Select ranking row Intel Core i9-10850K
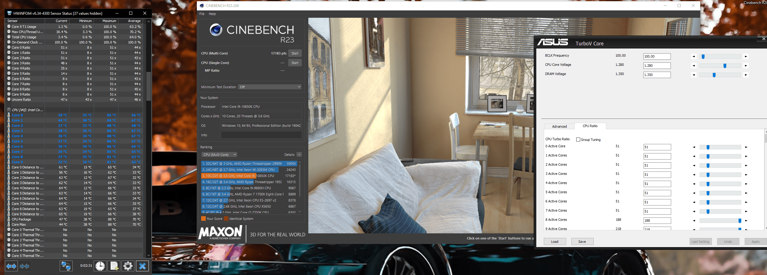Image resolution: width=767 pixels, height=275 pixels. tap(249, 176)
